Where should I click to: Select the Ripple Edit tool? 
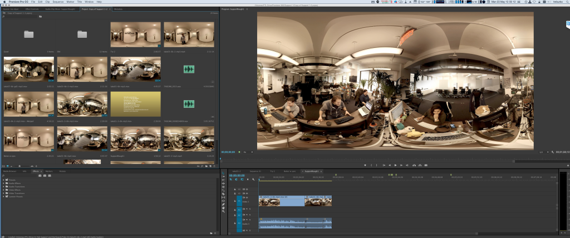click(223, 183)
